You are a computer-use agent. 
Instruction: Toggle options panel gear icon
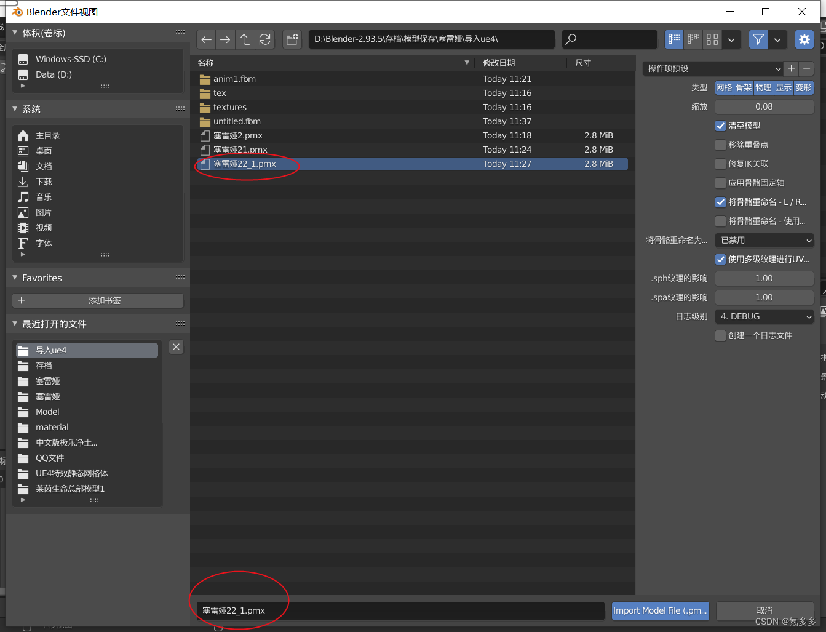[x=804, y=39]
